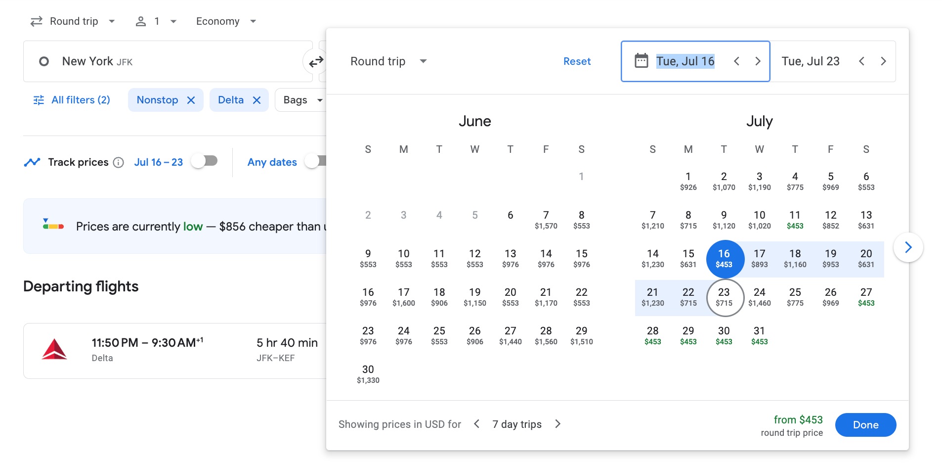Advance to later months with the right calendar chevron
942x463 pixels.
tap(908, 247)
